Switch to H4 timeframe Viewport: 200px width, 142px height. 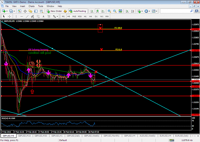(x=91, y=16)
